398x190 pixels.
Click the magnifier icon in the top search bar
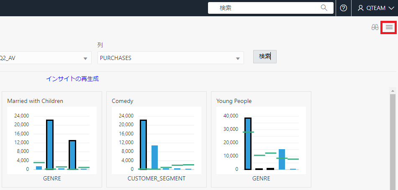pyautogui.click(x=324, y=8)
